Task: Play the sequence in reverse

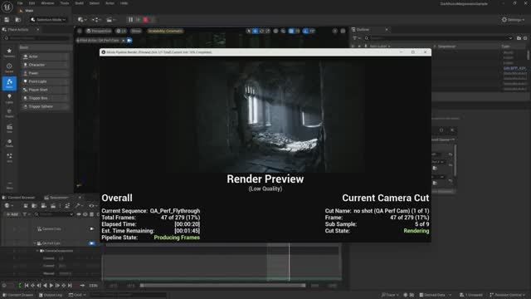Action: 45,286
